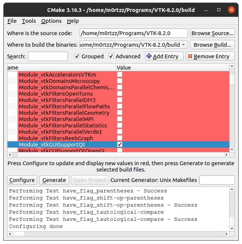Screen dimensions: 242x244
Task: Click the progress bar beside Current Generator
Action: 217,180
